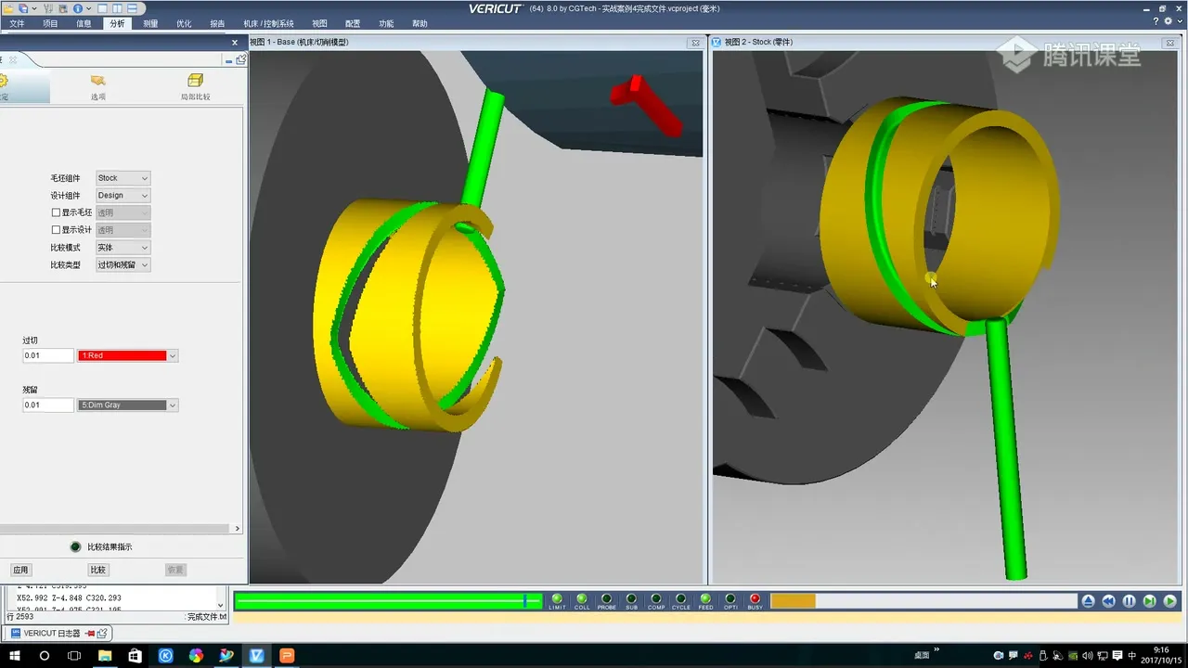Image resolution: width=1188 pixels, height=668 pixels.
Task: Click the rewind simulation button
Action: pyautogui.click(x=1108, y=601)
